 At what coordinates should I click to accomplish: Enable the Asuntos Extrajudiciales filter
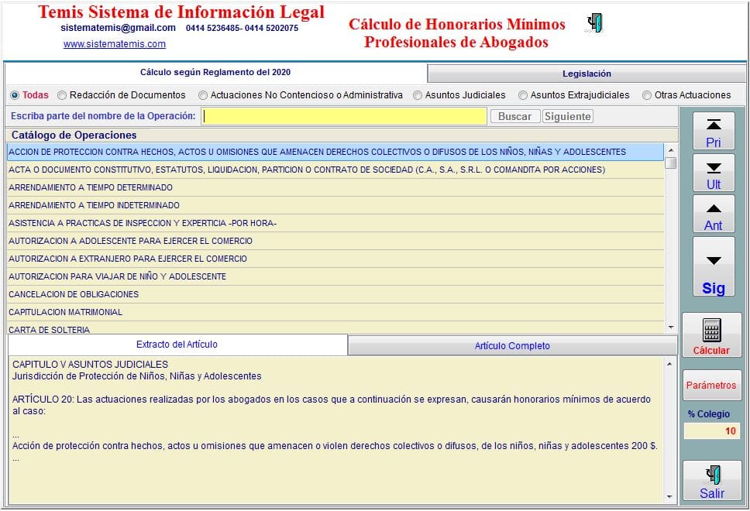[524, 95]
